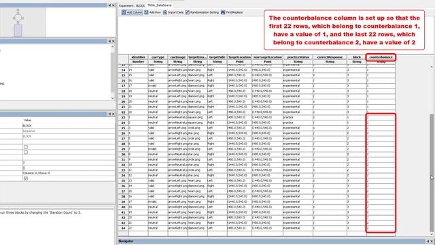Click the data table scrollbar down arrow
Screen dimensions: 435x245
click(432, 234)
